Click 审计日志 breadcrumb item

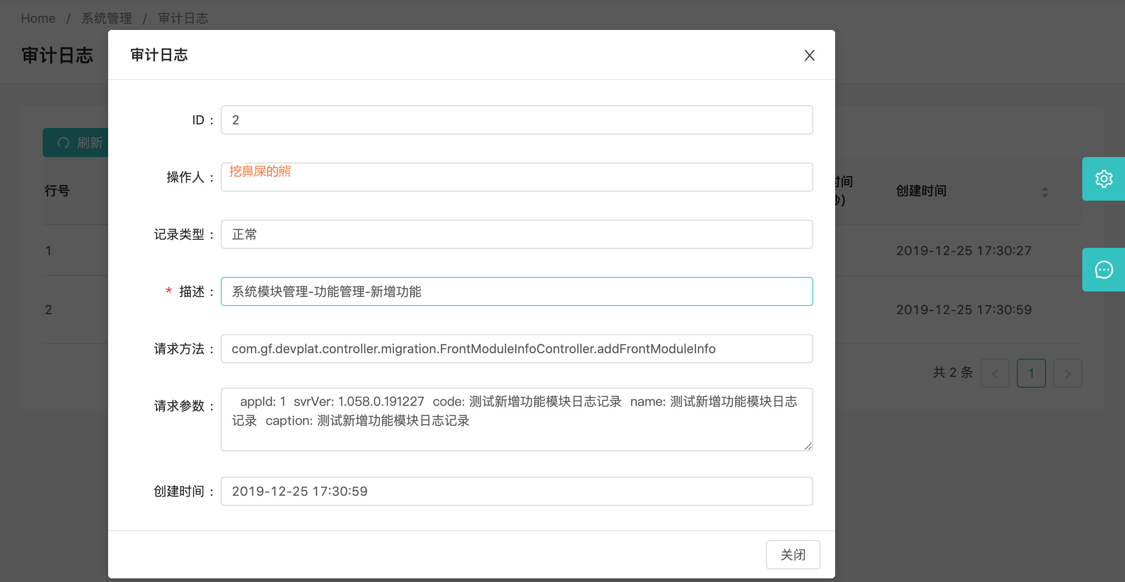(x=183, y=18)
